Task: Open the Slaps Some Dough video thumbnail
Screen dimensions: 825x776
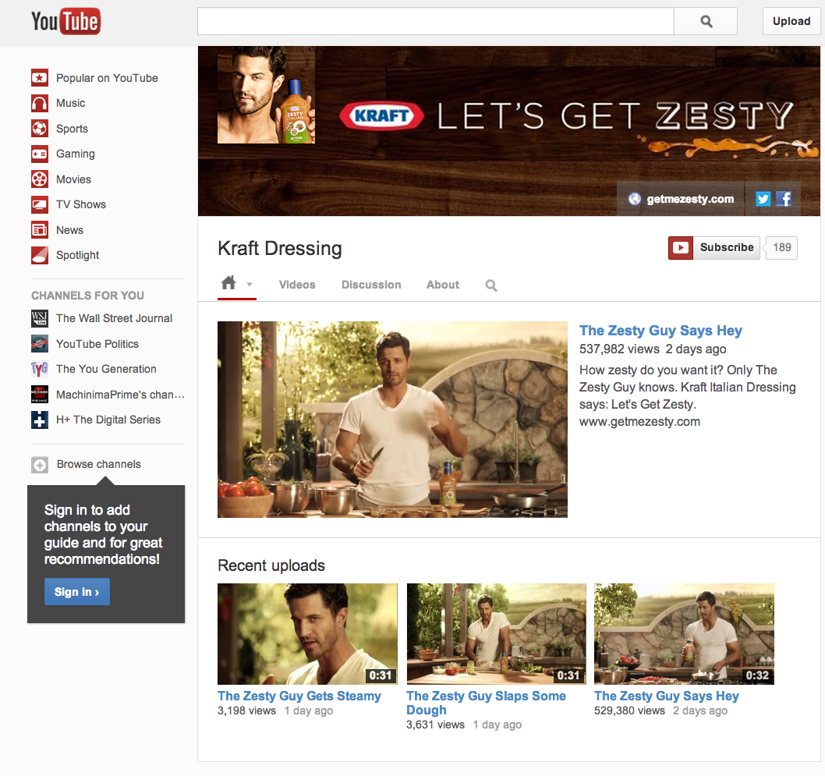Action: pos(496,634)
